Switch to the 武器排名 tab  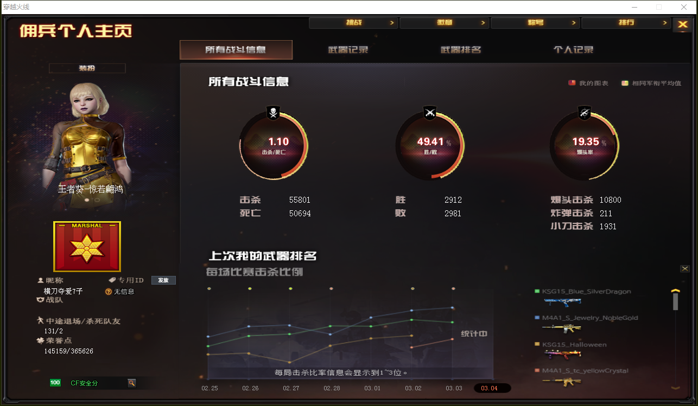[461, 50]
